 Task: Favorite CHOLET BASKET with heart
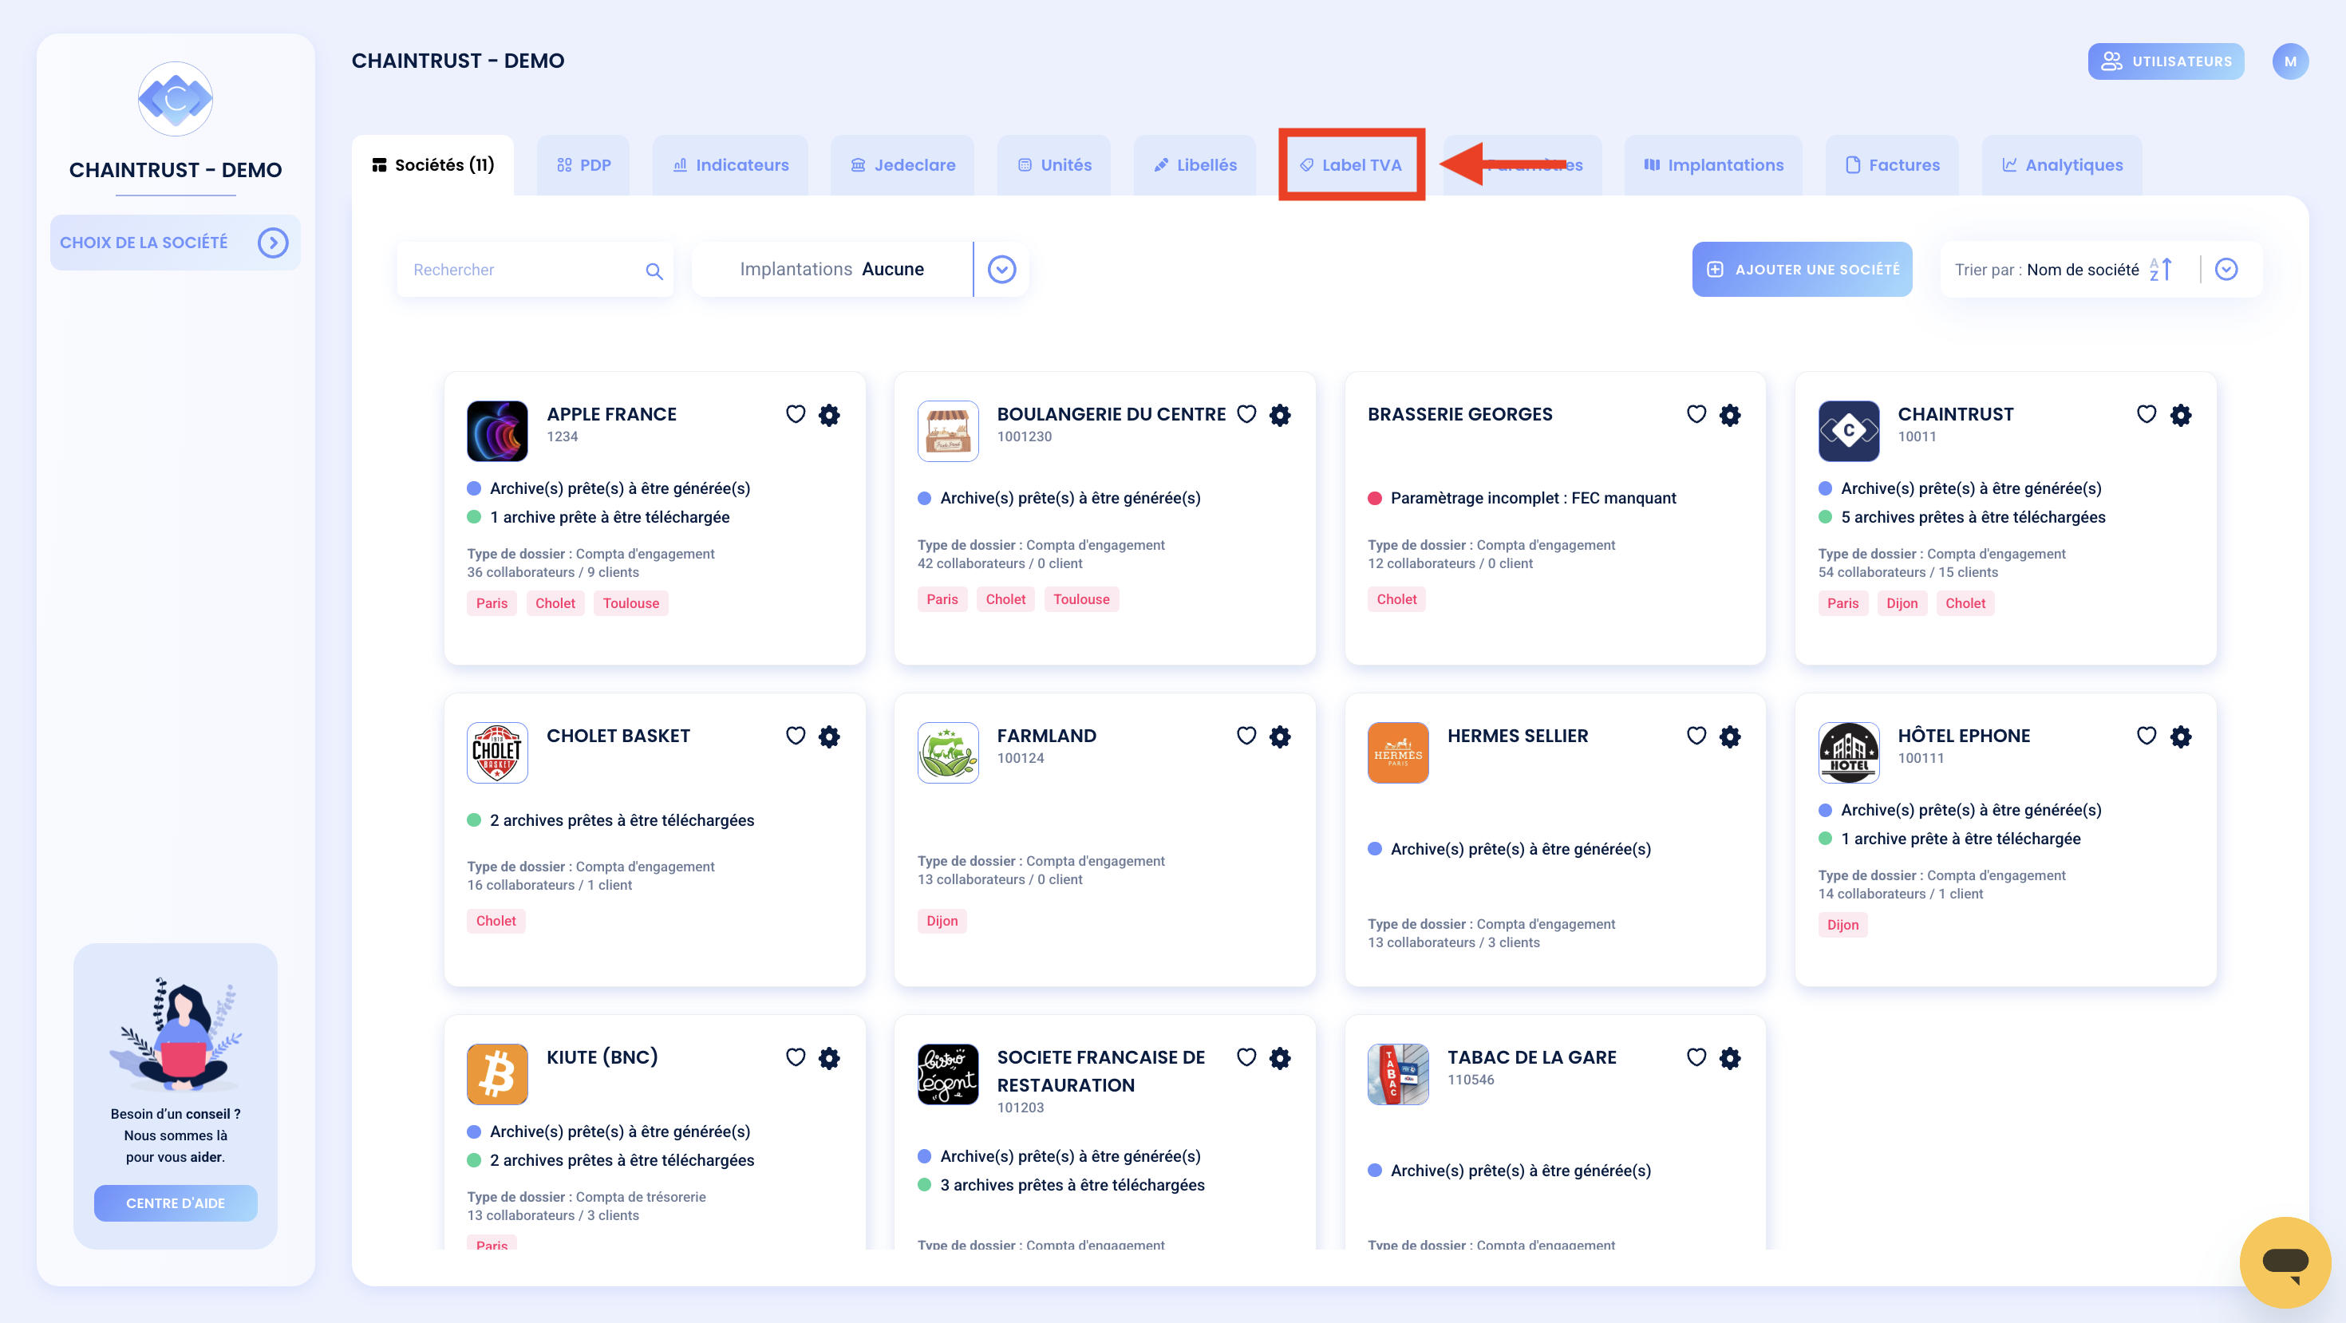(x=795, y=736)
